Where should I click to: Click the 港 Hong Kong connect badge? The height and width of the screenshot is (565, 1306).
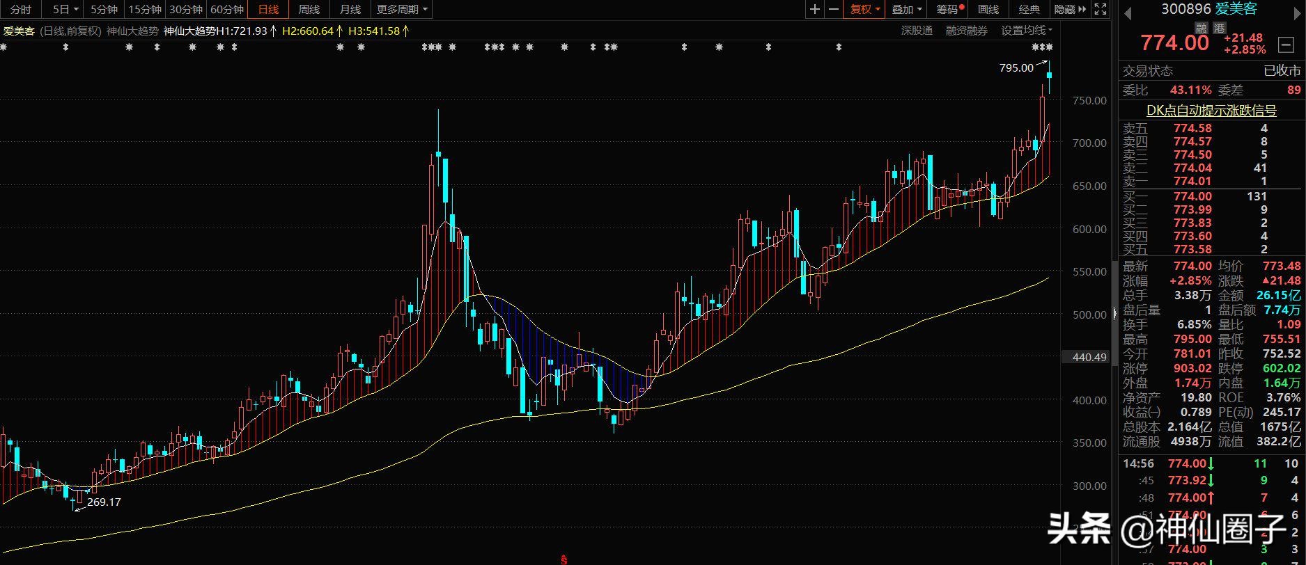(x=1219, y=28)
